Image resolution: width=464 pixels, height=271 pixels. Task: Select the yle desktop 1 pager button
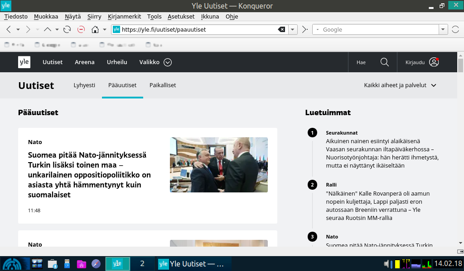pyautogui.click(x=117, y=263)
